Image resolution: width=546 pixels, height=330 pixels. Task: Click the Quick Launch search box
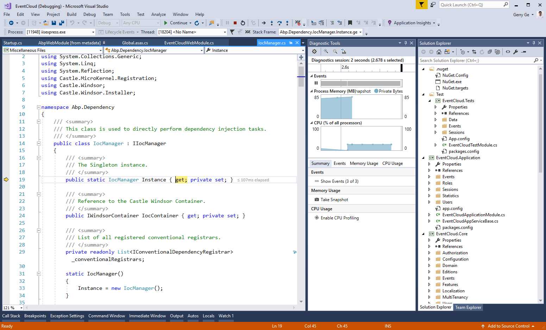pyautogui.click(x=474, y=5)
